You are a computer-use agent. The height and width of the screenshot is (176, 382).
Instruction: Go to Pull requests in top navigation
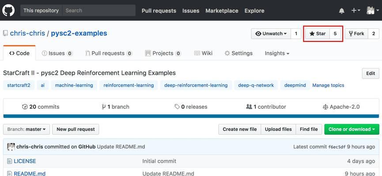click(x=159, y=11)
